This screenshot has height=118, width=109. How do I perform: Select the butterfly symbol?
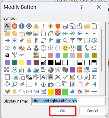[x=7, y=92]
